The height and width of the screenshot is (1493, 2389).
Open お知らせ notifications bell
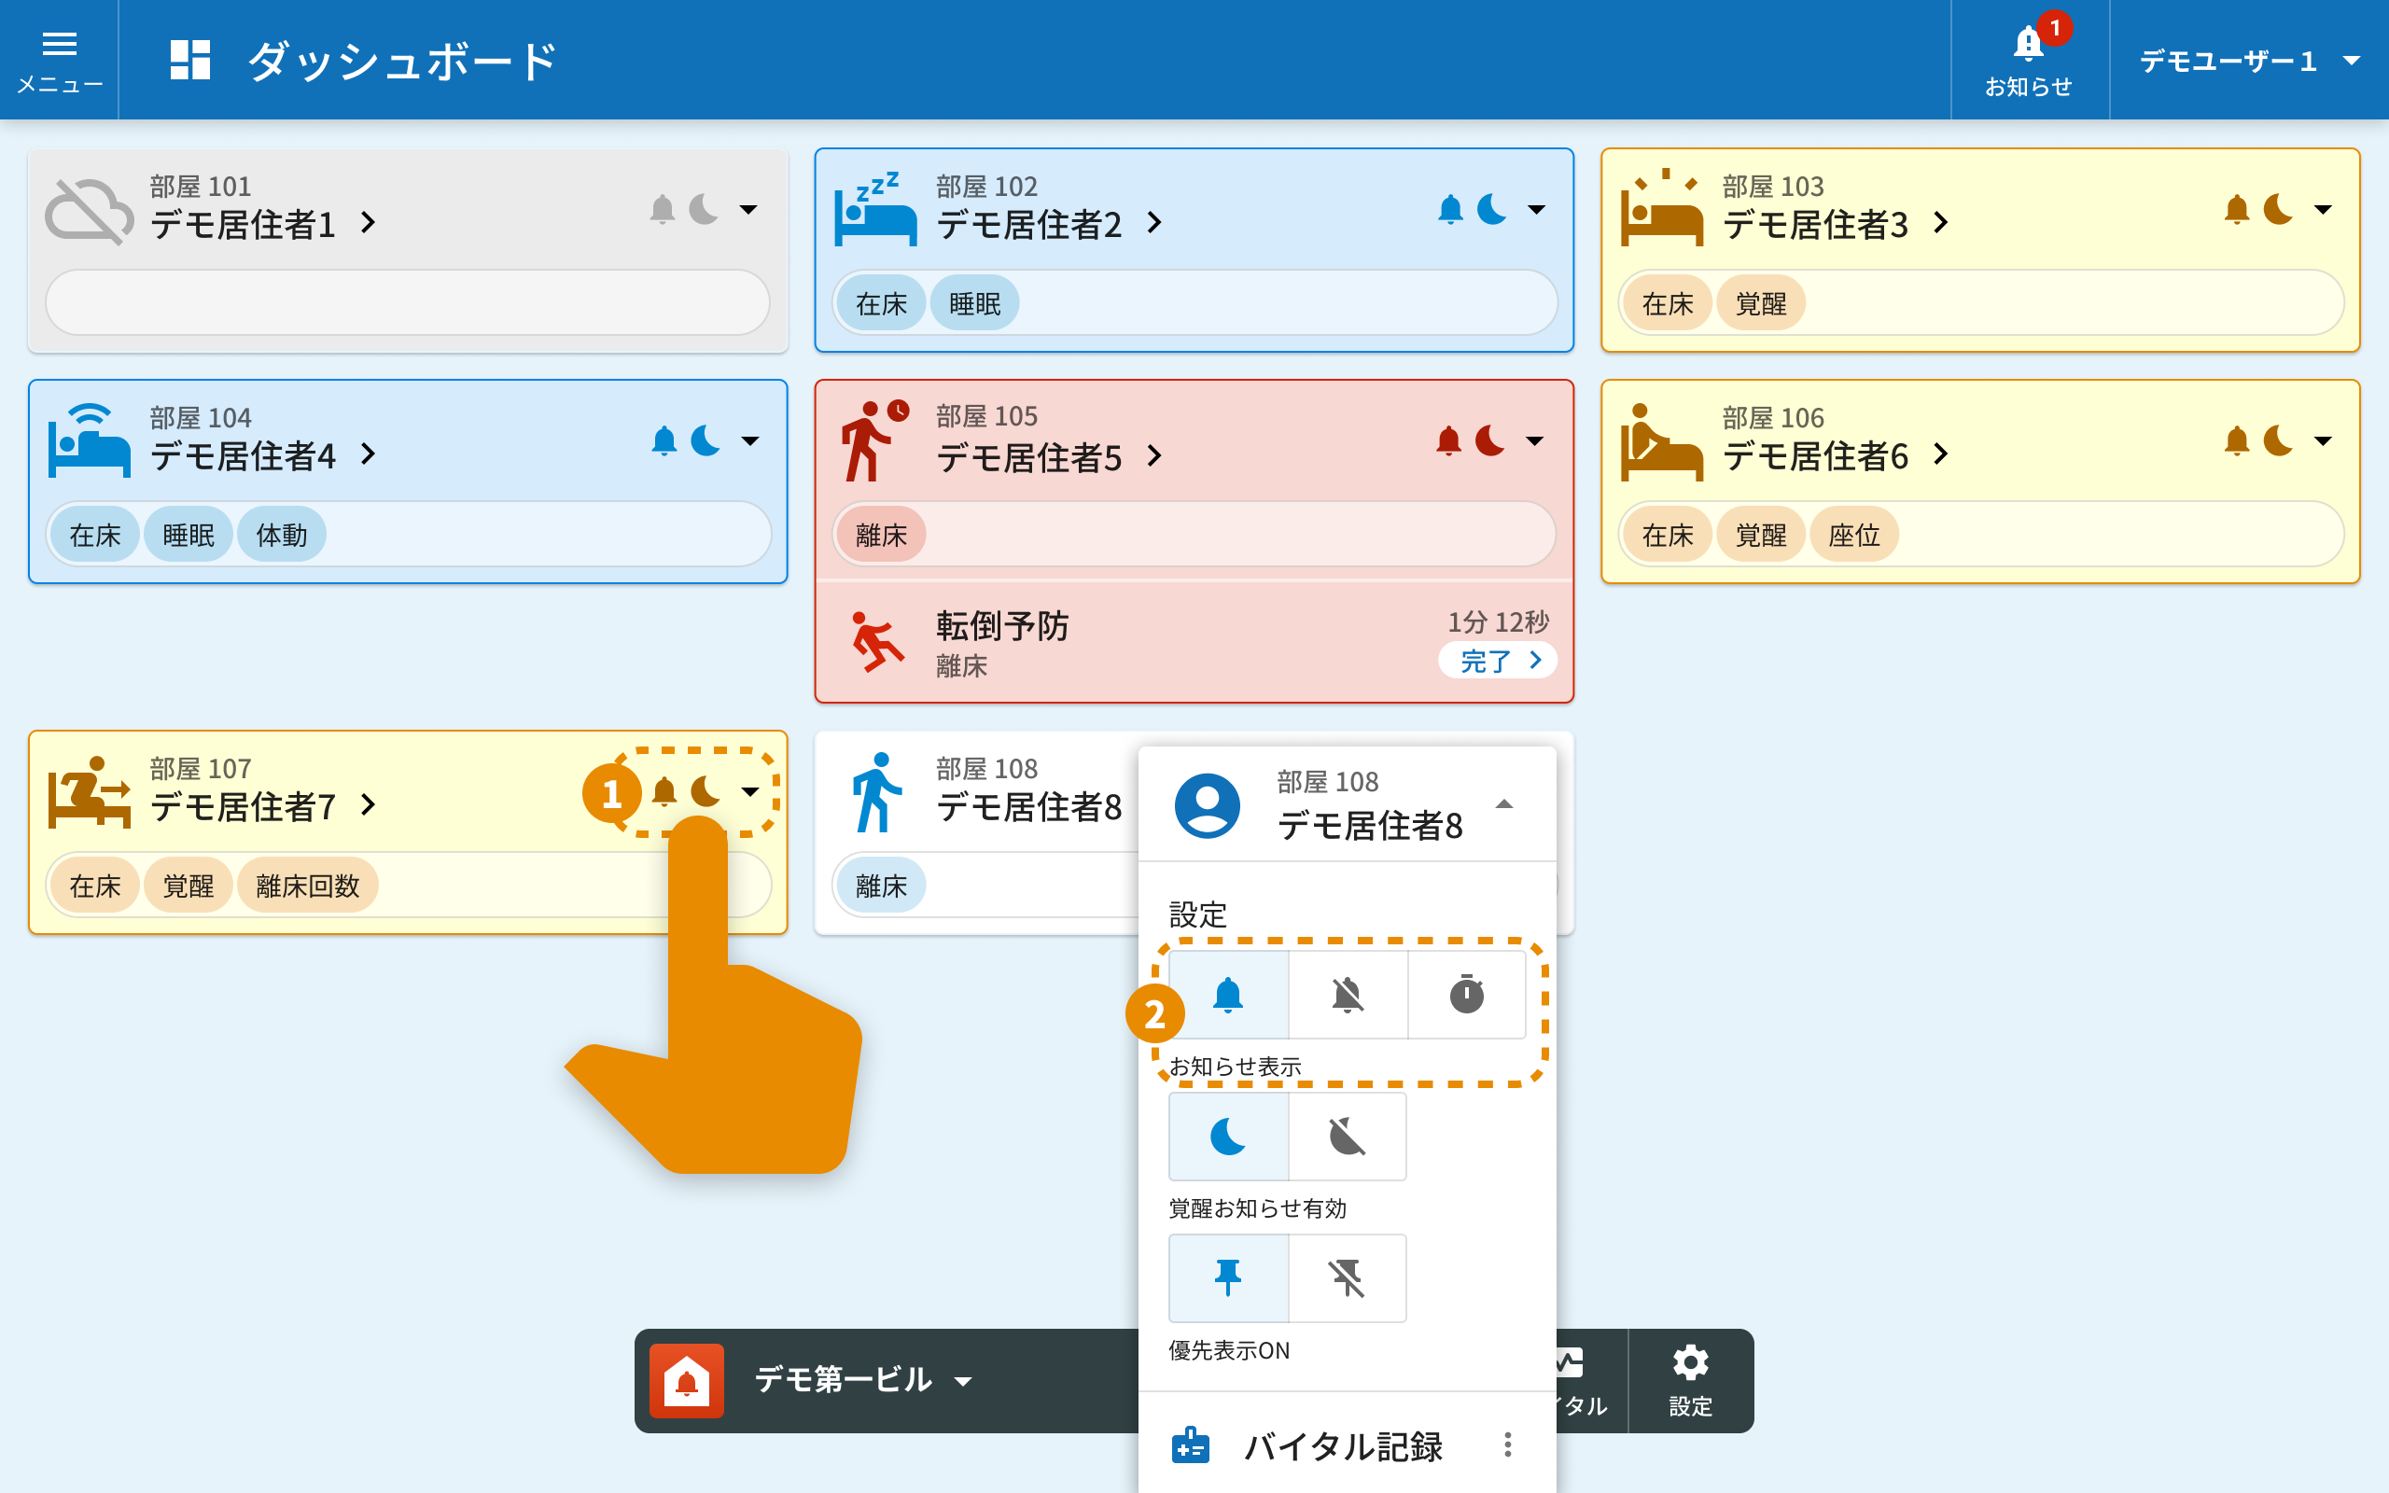(2029, 61)
